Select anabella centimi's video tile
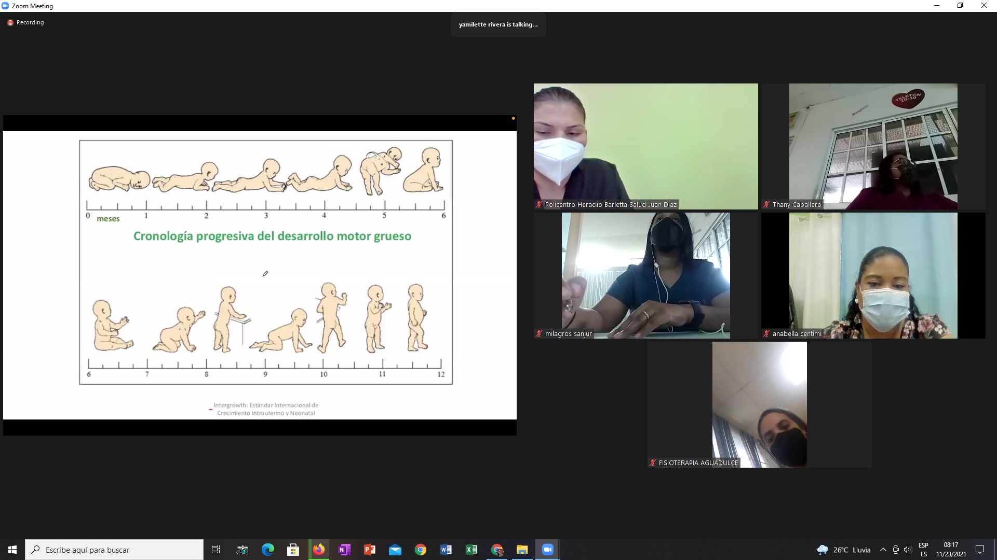The width and height of the screenshot is (997, 560). tap(873, 275)
